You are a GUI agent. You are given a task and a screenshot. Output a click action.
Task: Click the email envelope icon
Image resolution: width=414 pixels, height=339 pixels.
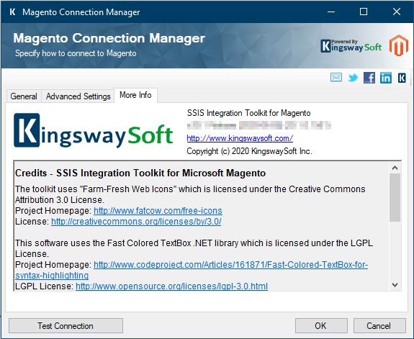pyautogui.click(x=336, y=78)
